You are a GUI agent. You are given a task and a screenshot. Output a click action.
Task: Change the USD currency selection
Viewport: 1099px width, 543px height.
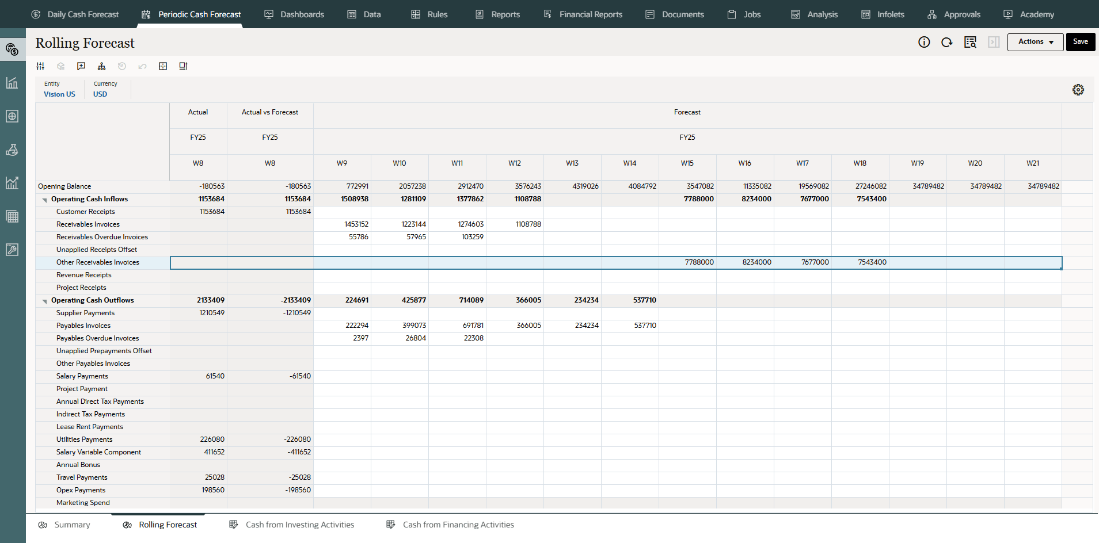[100, 94]
